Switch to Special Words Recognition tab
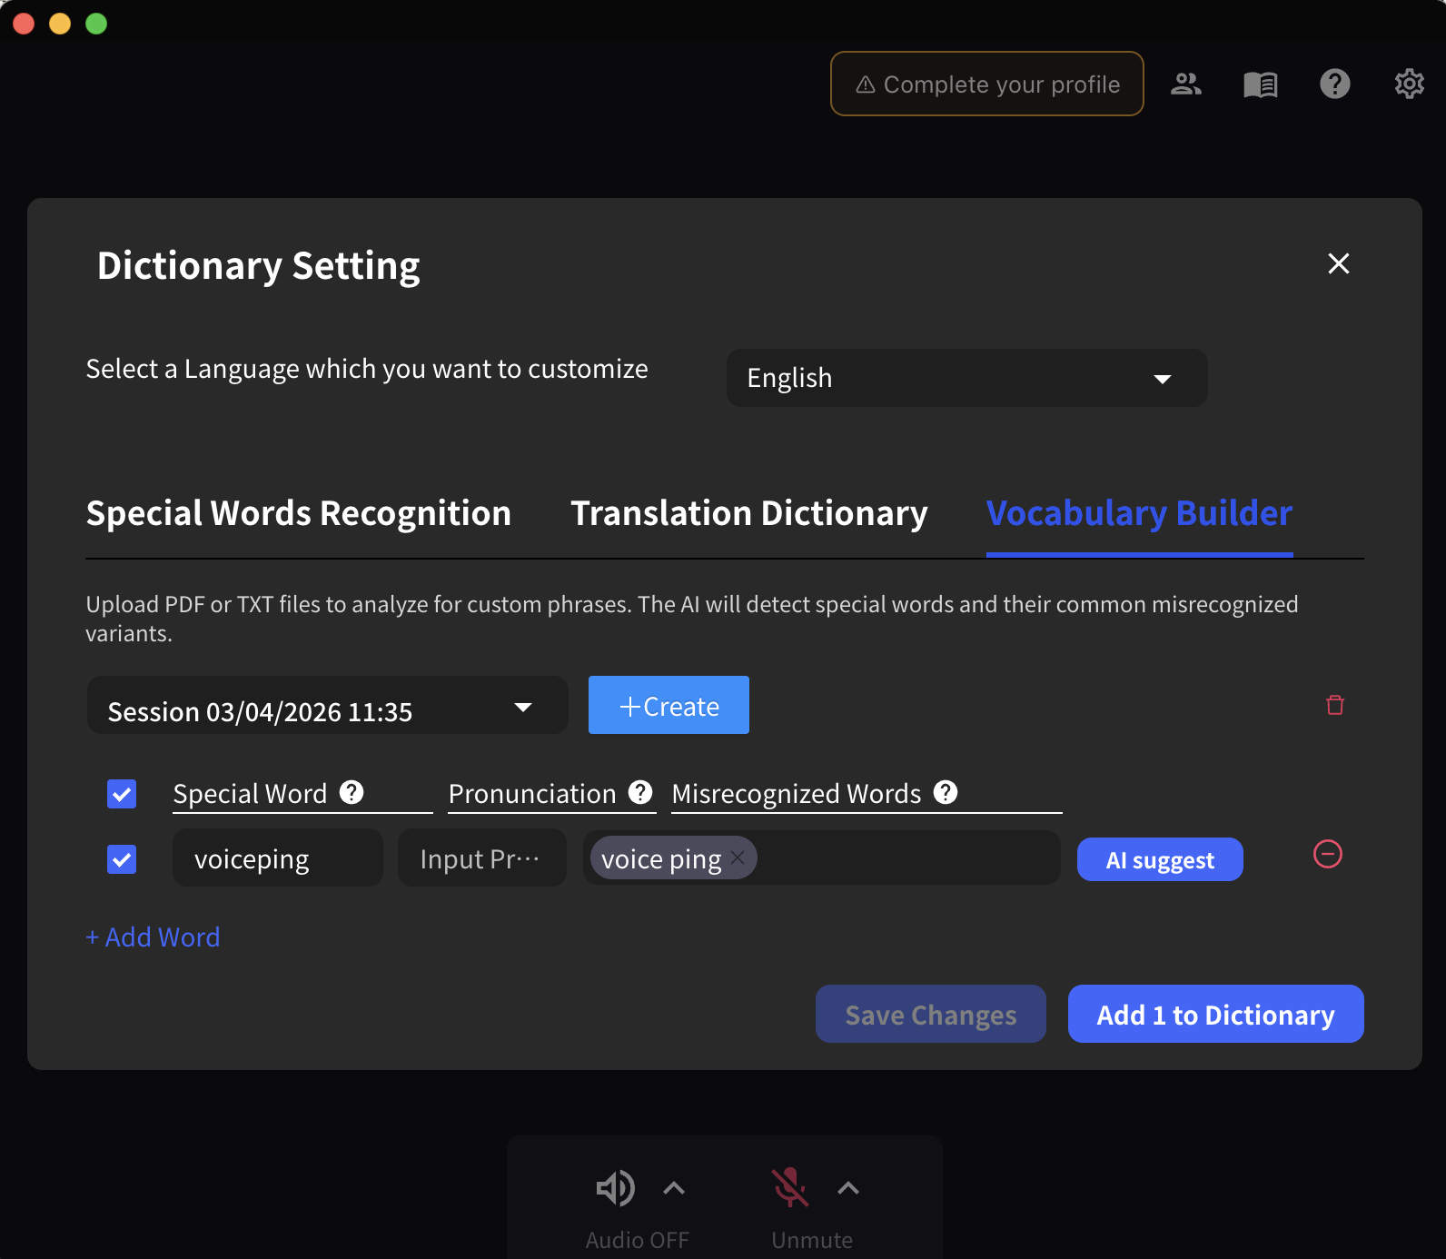 pos(299,513)
